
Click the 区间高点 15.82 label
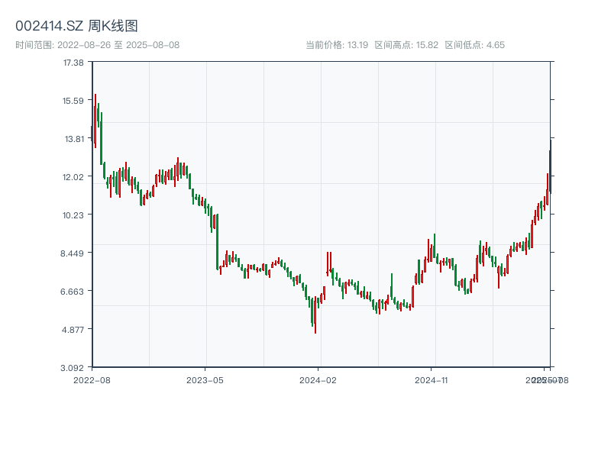click(x=406, y=45)
